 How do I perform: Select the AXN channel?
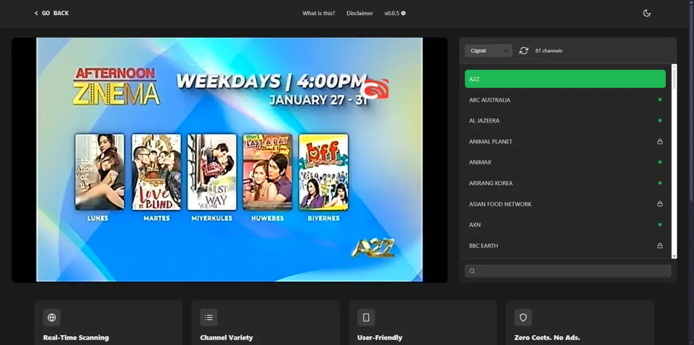565,224
